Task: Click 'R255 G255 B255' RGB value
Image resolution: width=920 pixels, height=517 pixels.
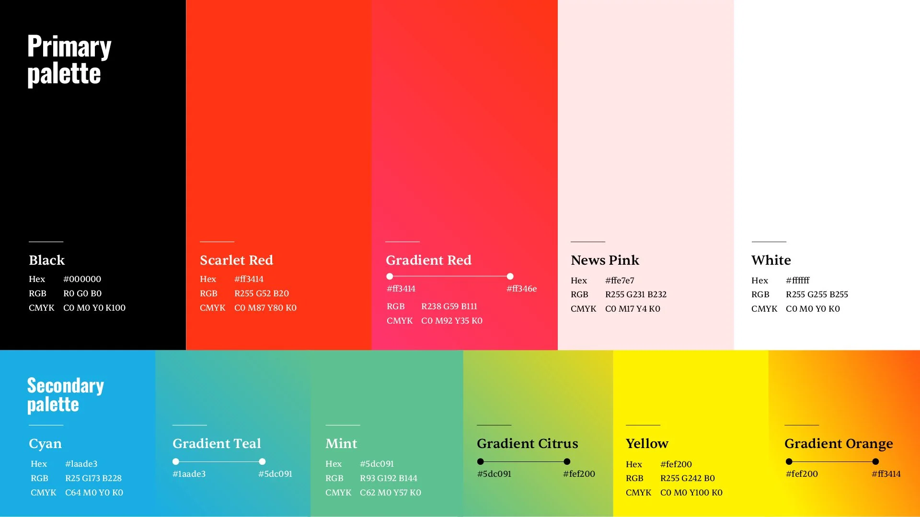Action: [x=817, y=294]
